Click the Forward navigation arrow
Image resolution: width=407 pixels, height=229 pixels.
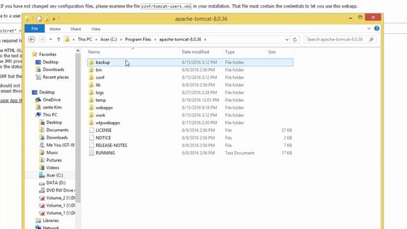tap(41, 39)
